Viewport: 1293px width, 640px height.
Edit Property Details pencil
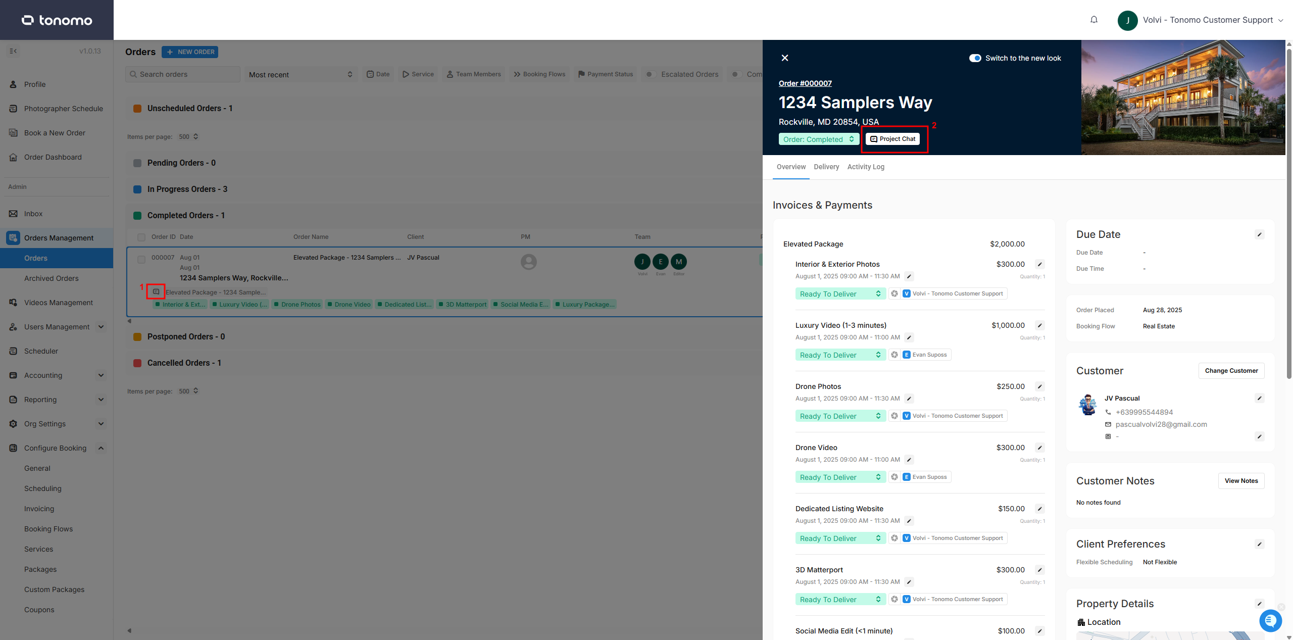[1260, 604]
